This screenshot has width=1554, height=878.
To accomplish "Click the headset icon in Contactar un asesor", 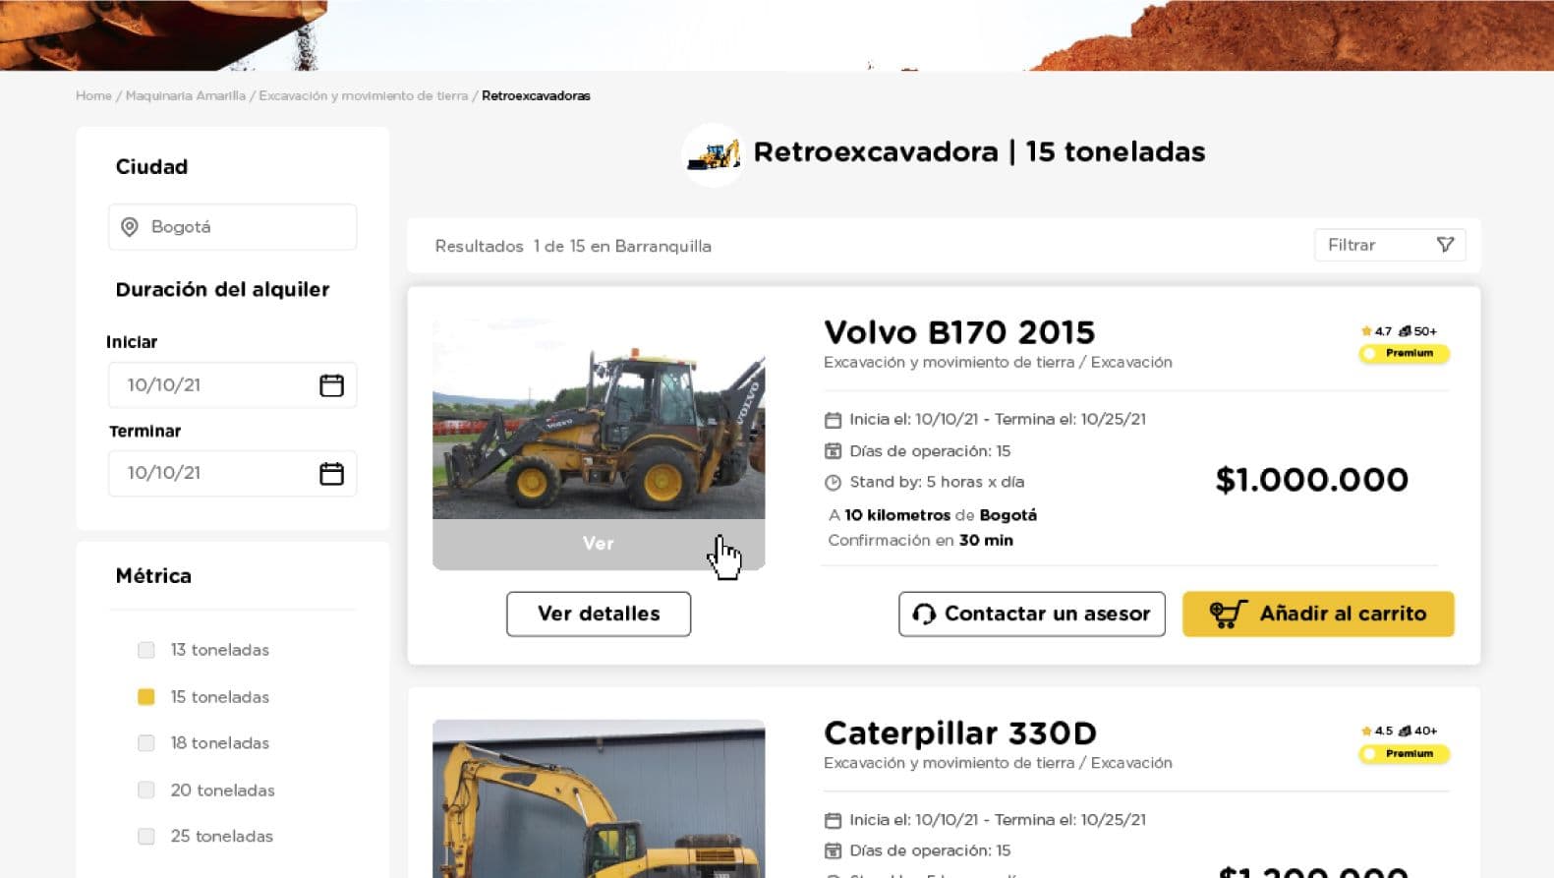I will point(924,614).
